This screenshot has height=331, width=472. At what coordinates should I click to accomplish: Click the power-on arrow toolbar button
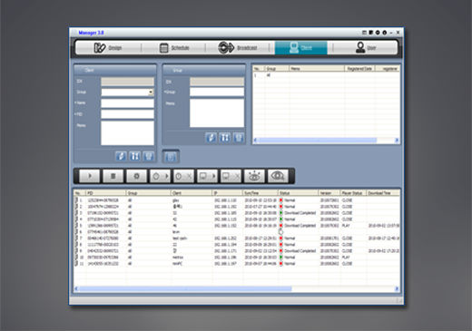[x=160, y=176]
